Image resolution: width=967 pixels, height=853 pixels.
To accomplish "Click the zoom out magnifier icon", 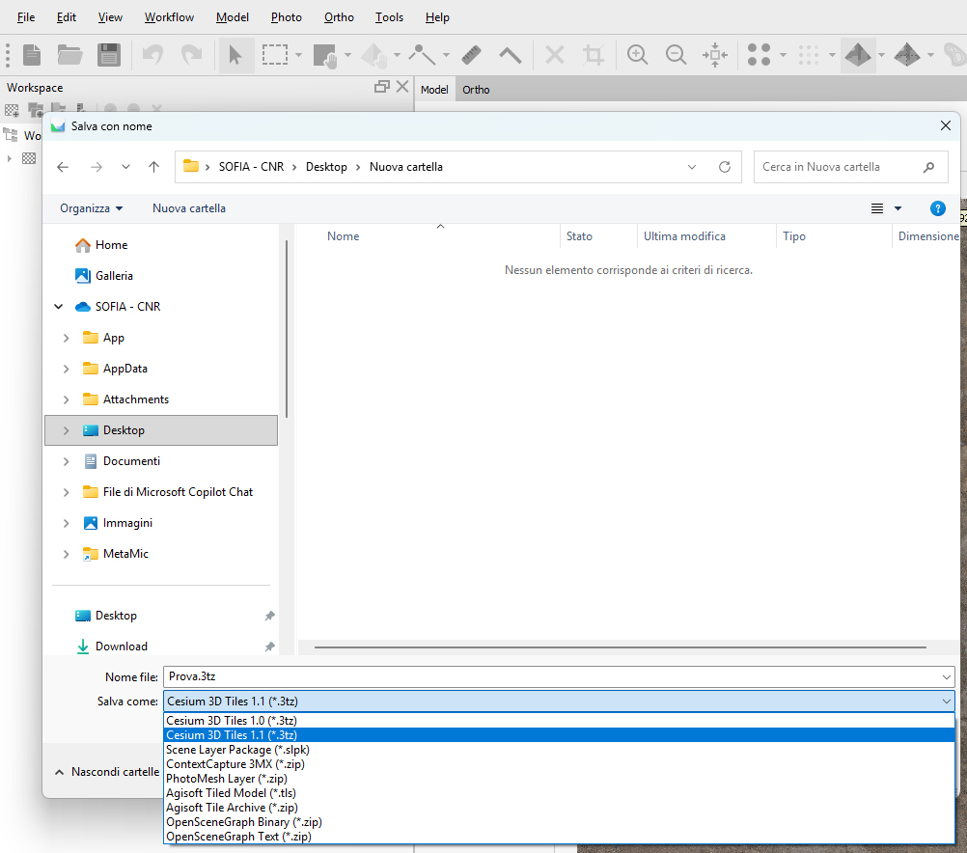I will click(x=676, y=55).
